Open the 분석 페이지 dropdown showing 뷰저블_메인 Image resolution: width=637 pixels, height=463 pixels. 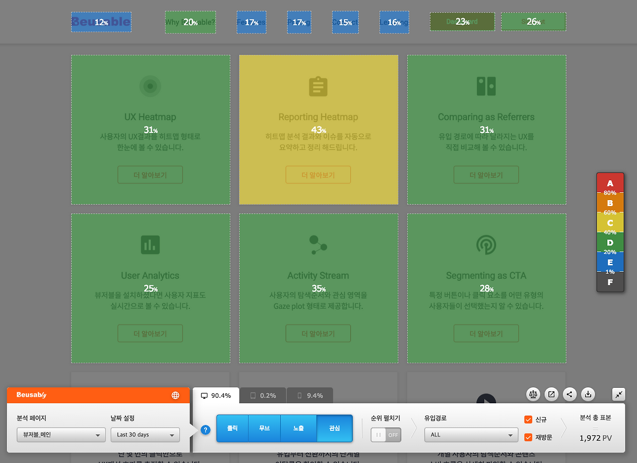point(61,435)
